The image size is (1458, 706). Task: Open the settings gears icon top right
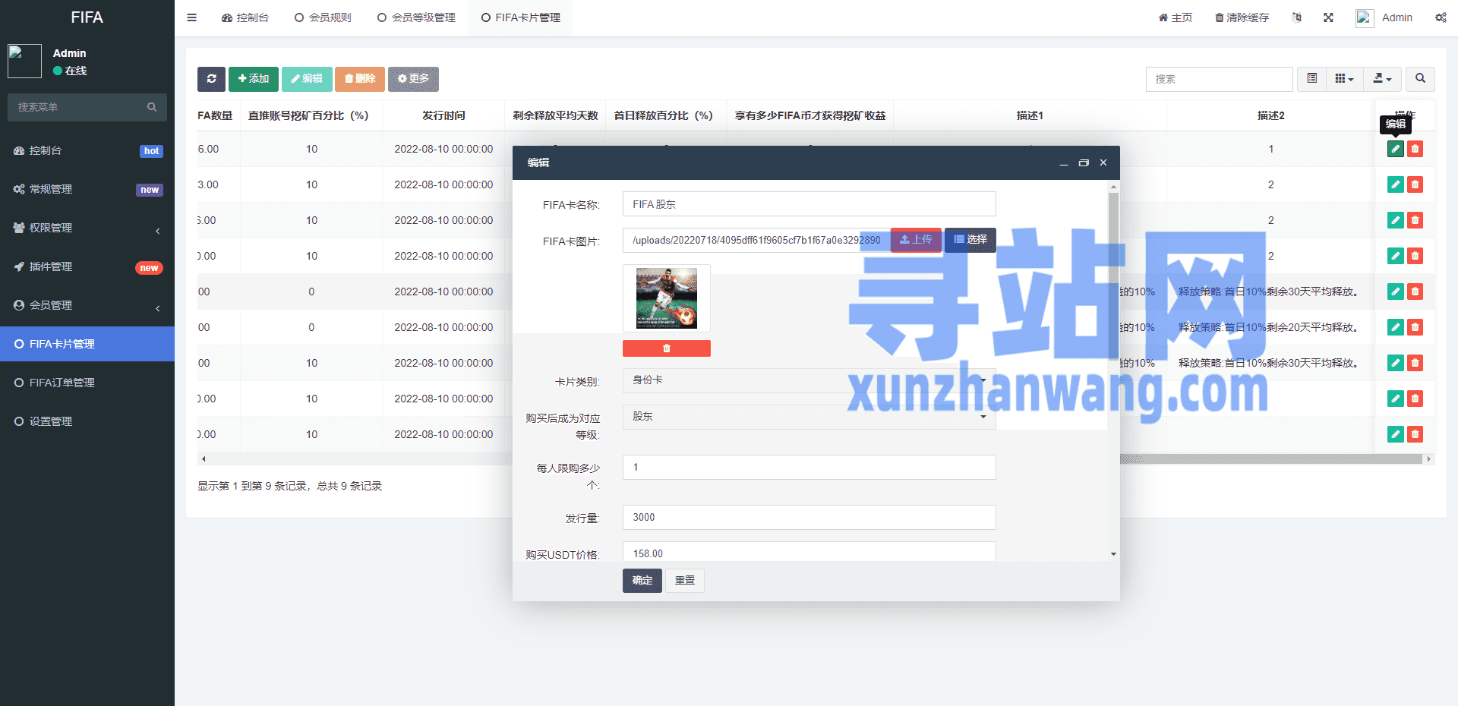tap(1441, 17)
